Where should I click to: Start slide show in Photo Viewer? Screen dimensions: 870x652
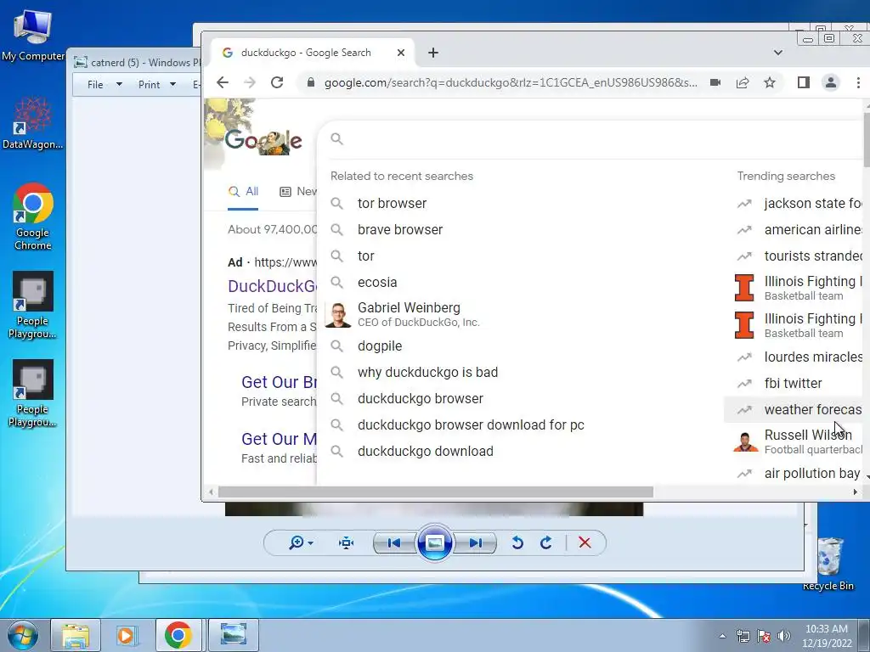pyautogui.click(x=434, y=542)
